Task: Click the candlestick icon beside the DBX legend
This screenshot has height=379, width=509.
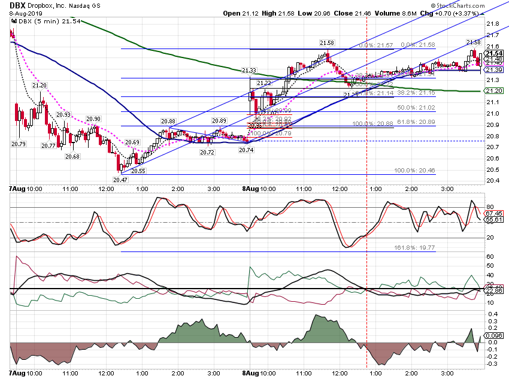Action: coord(14,21)
